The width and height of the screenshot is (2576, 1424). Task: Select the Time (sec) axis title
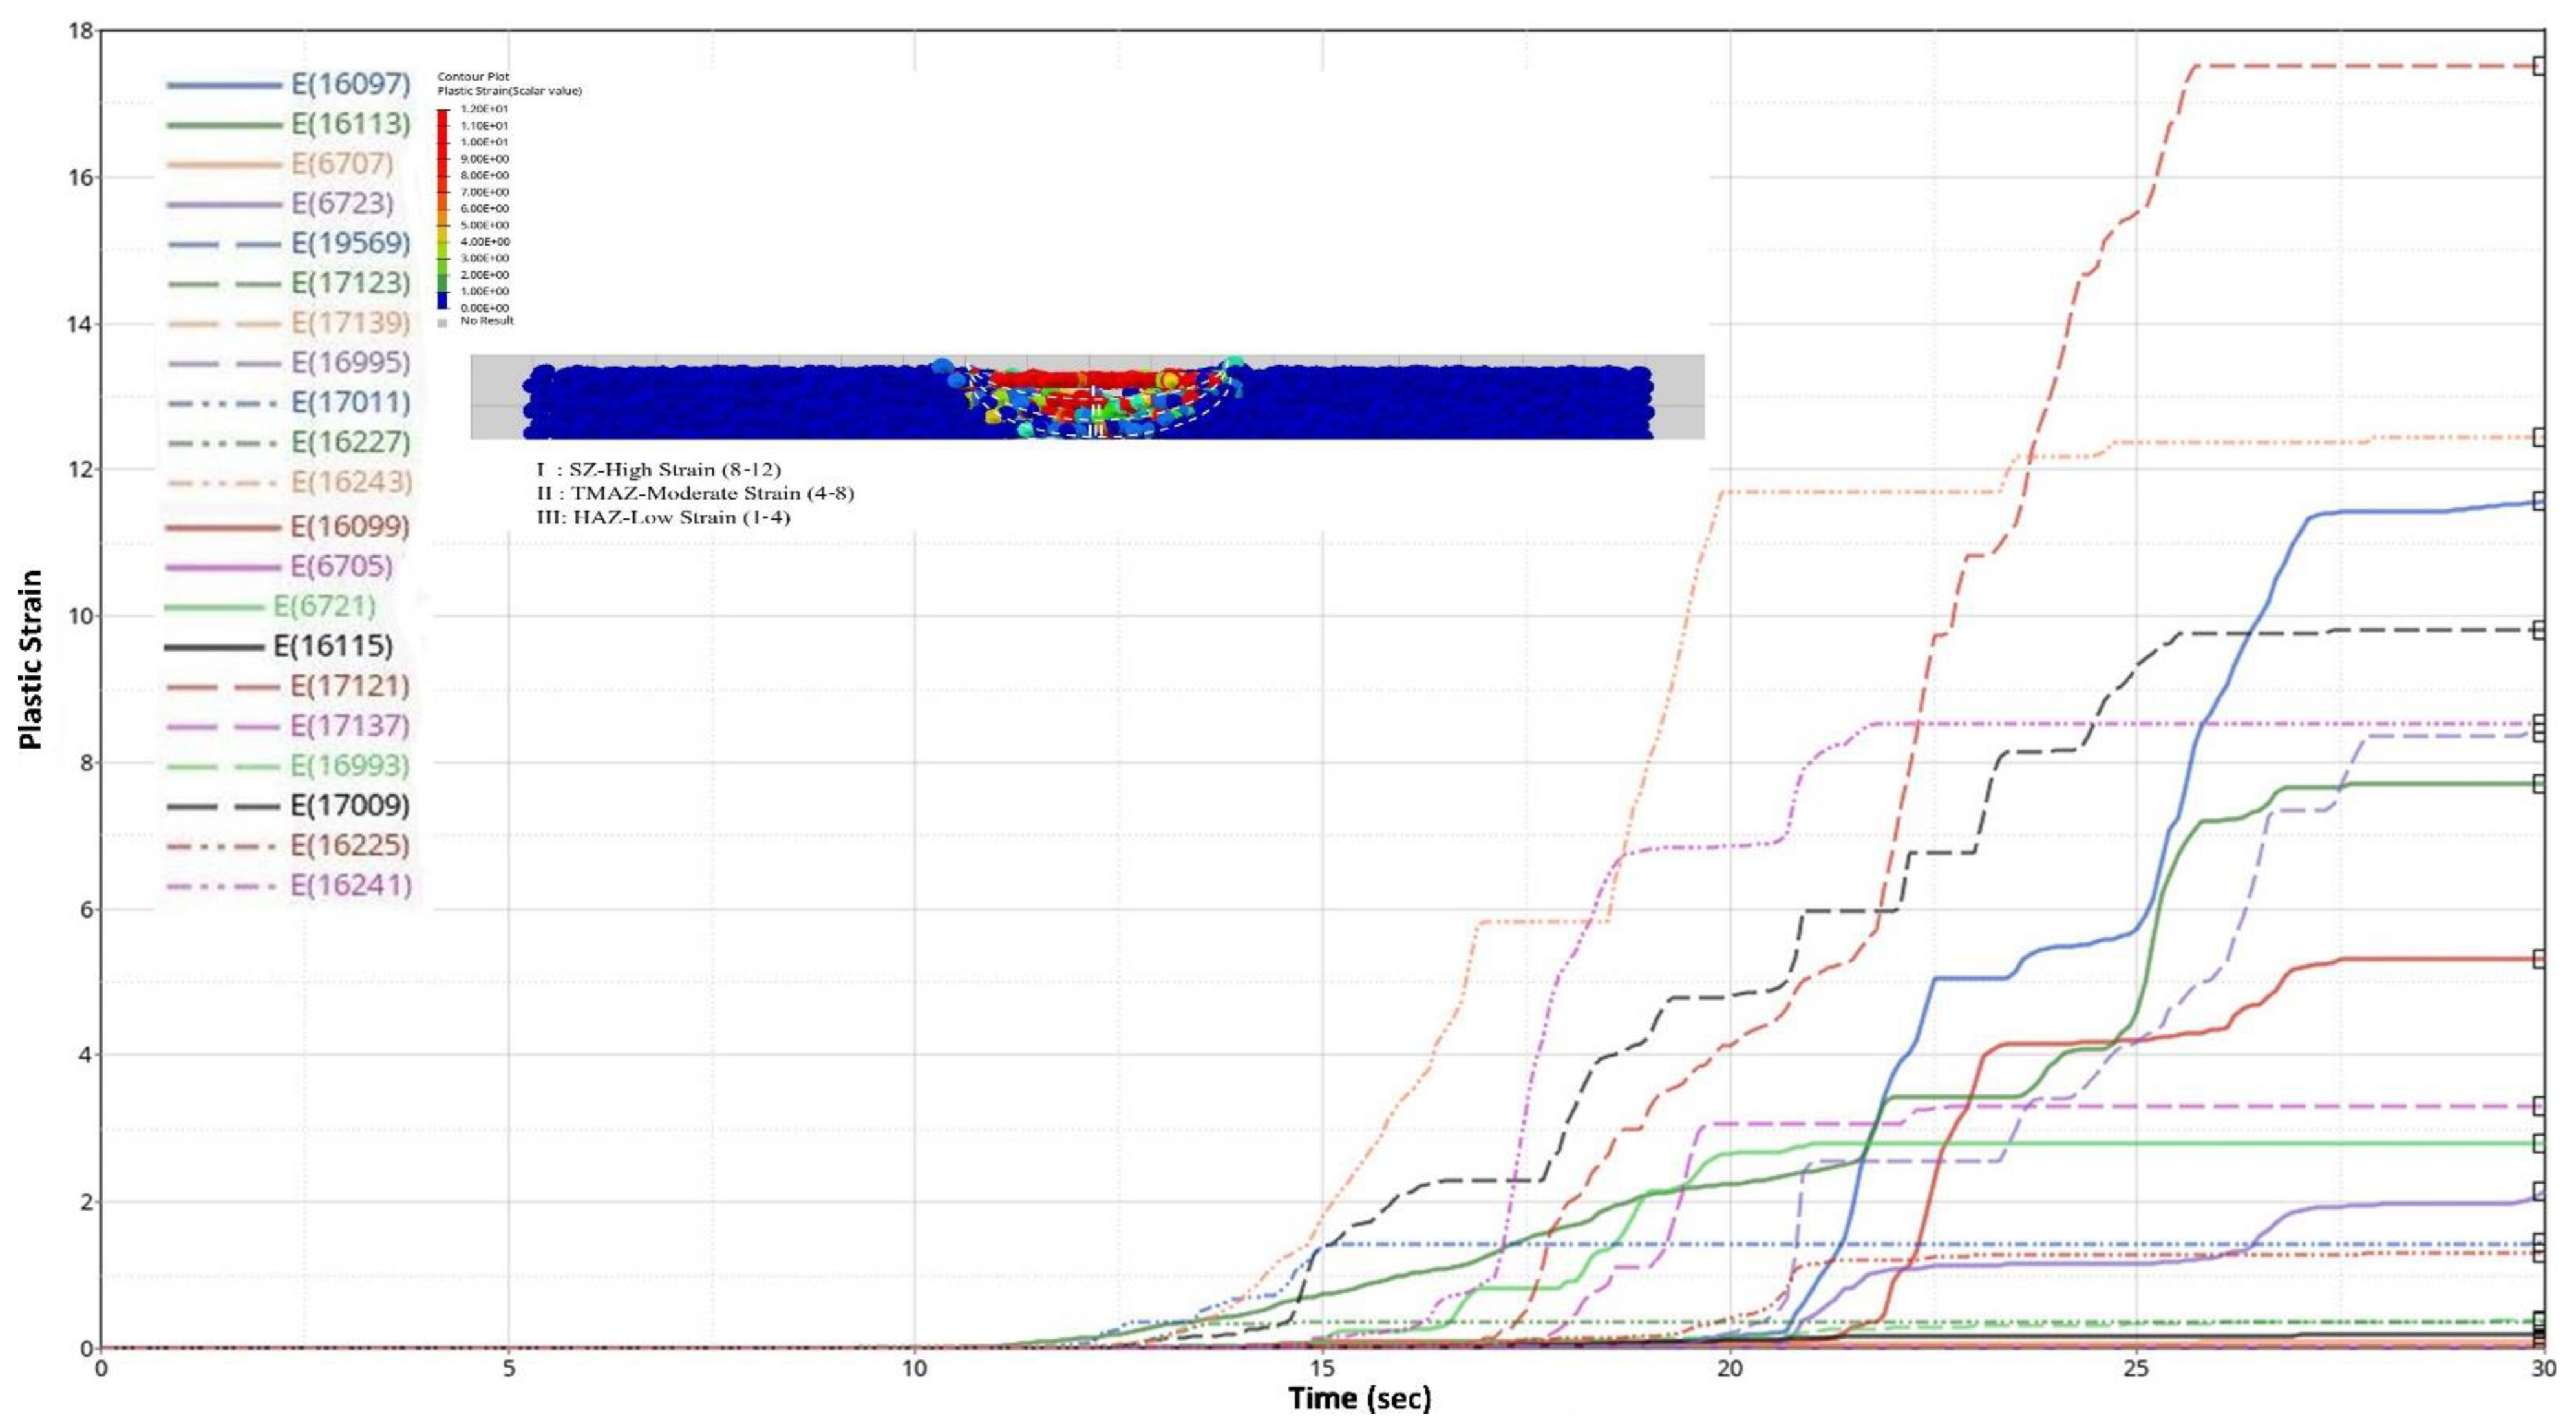pyautogui.click(x=1359, y=1398)
